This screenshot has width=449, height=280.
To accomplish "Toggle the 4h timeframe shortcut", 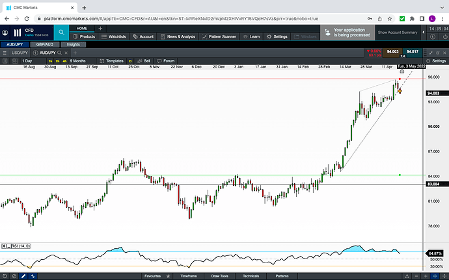I will coord(64,60).
